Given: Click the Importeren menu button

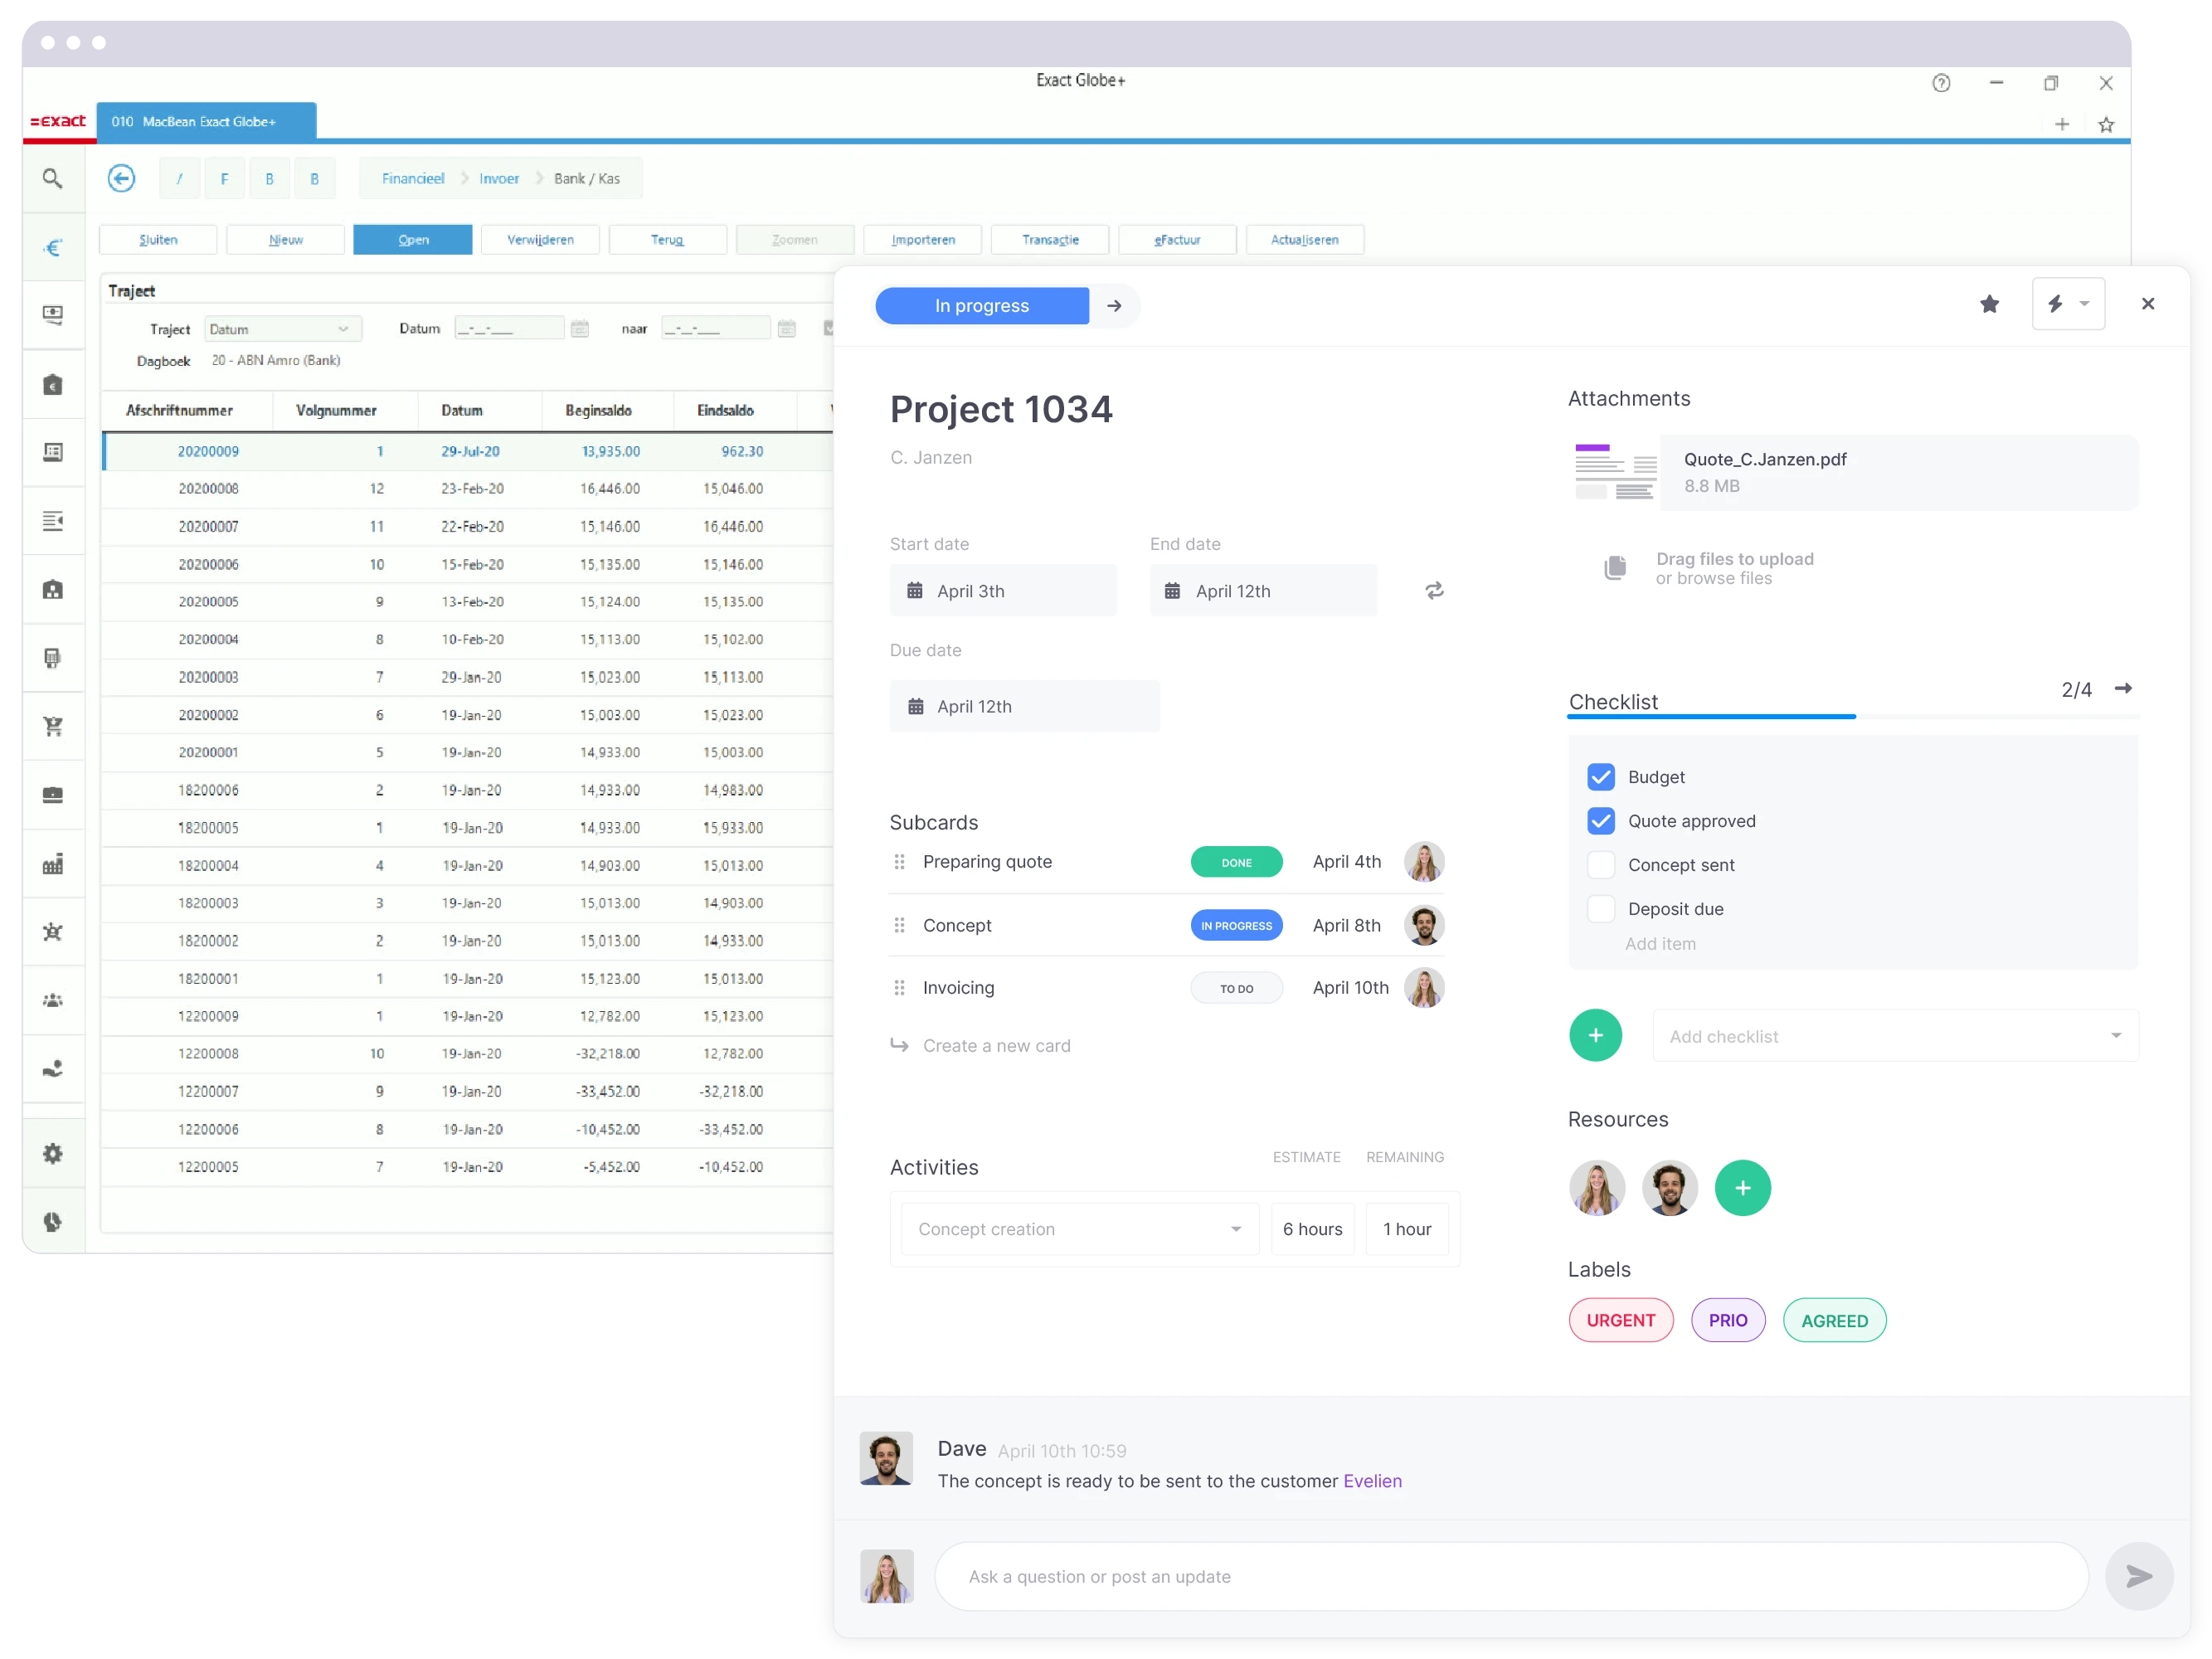Looking at the screenshot, I should (921, 237).
